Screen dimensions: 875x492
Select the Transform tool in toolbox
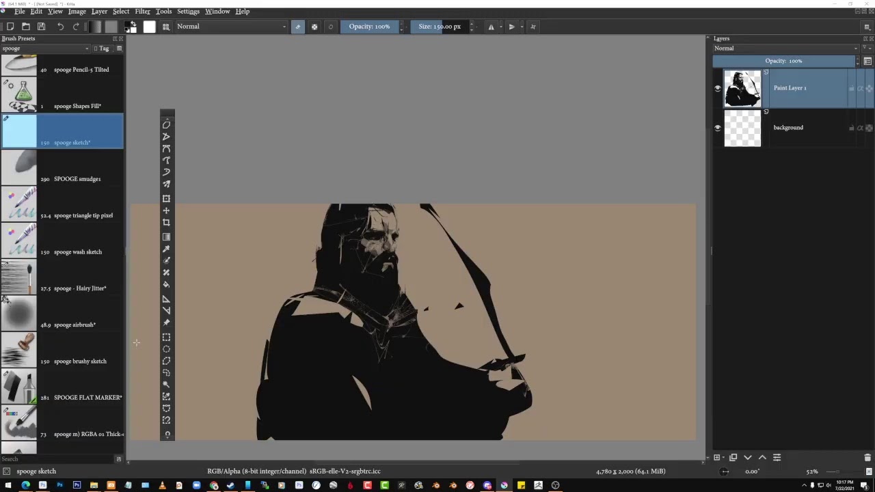[166, 198]
